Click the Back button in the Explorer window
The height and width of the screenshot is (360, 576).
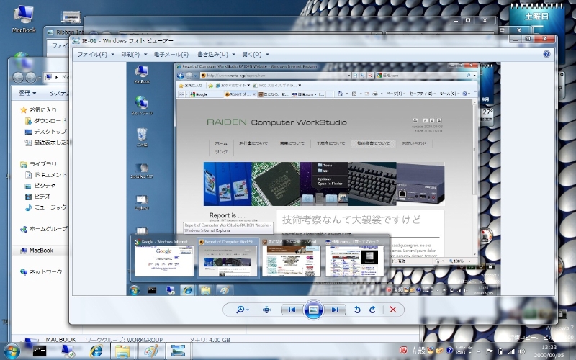(x=18, y=78)
